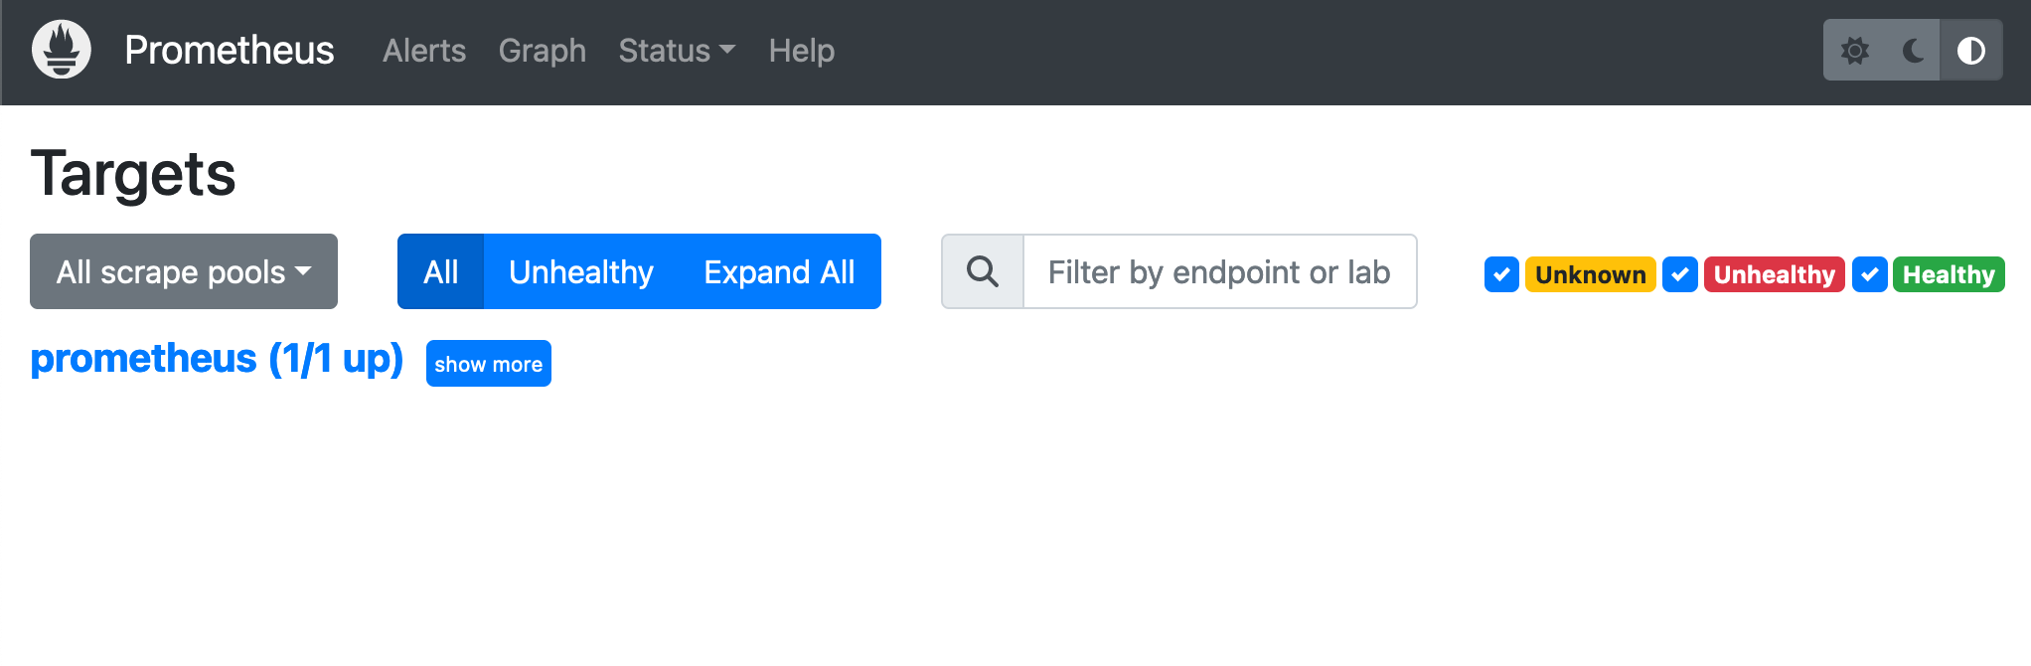Click the endpoint filter input field

(x=1220, y=270)
